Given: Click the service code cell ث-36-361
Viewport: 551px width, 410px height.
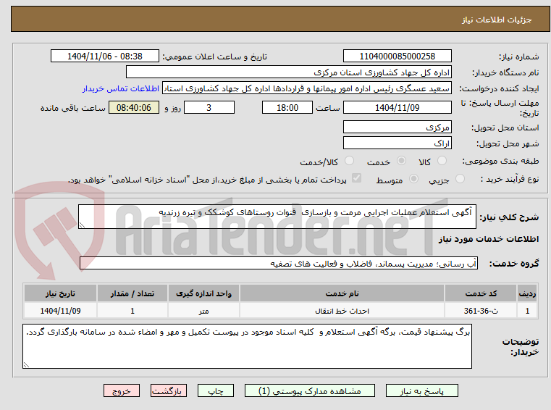Looking at the screenshot, I should (x=481, y=311).
